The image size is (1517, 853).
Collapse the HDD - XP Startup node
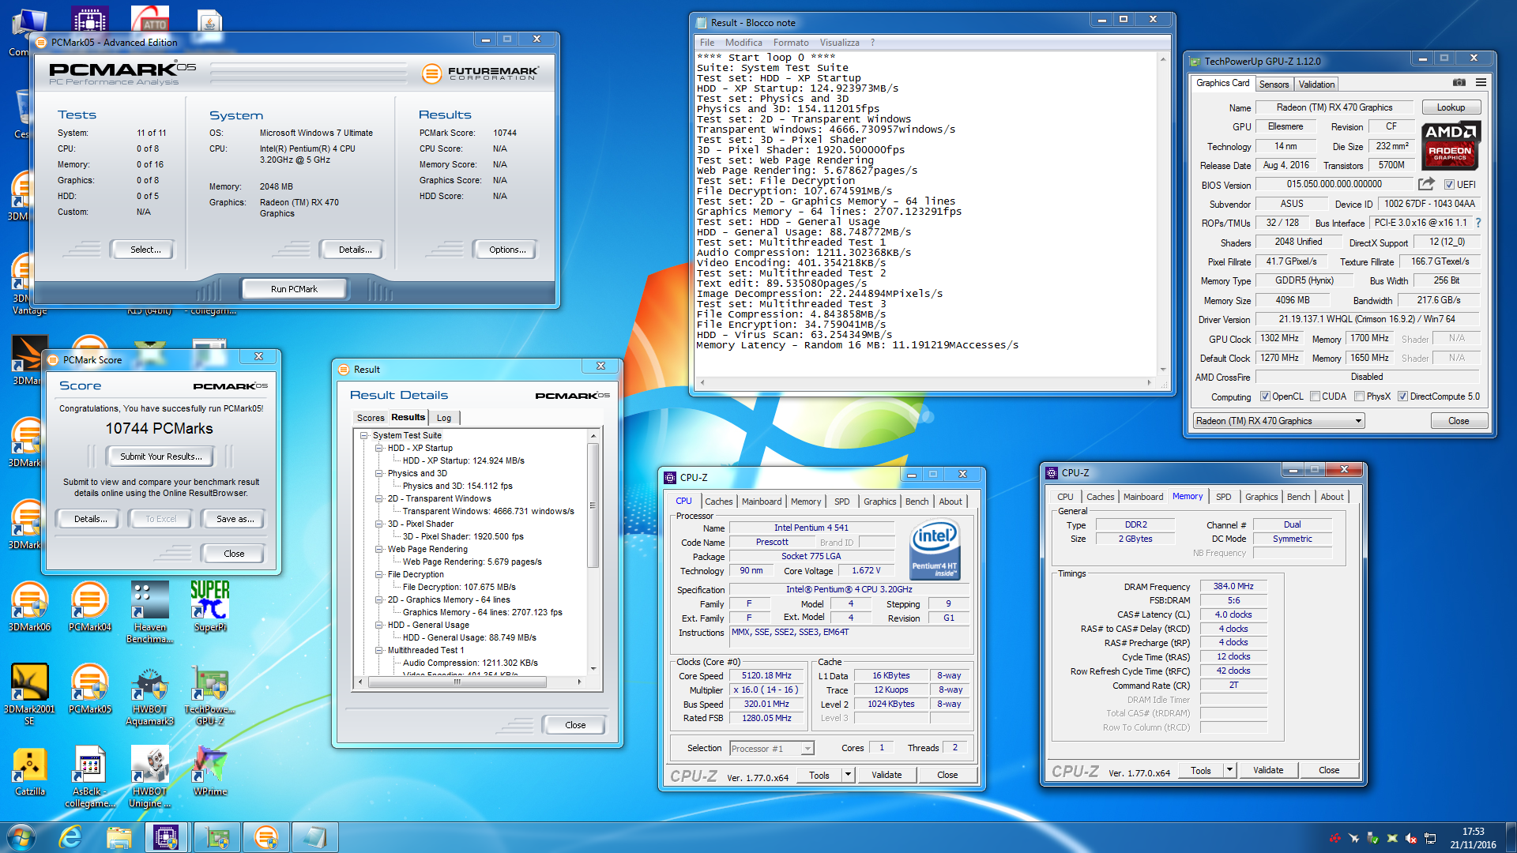point(378,448)
